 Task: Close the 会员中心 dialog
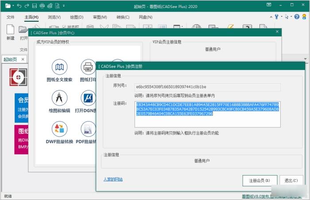277,31
